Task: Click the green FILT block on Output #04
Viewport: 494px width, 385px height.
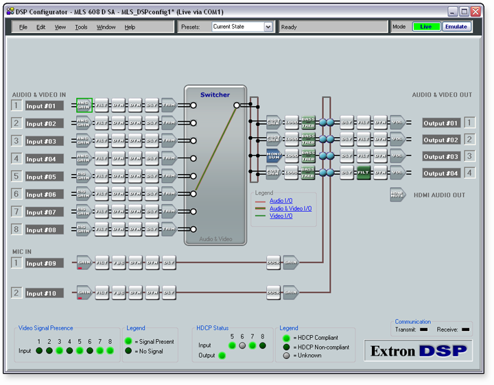Action: pyautogui.click(x=364, y=173)
